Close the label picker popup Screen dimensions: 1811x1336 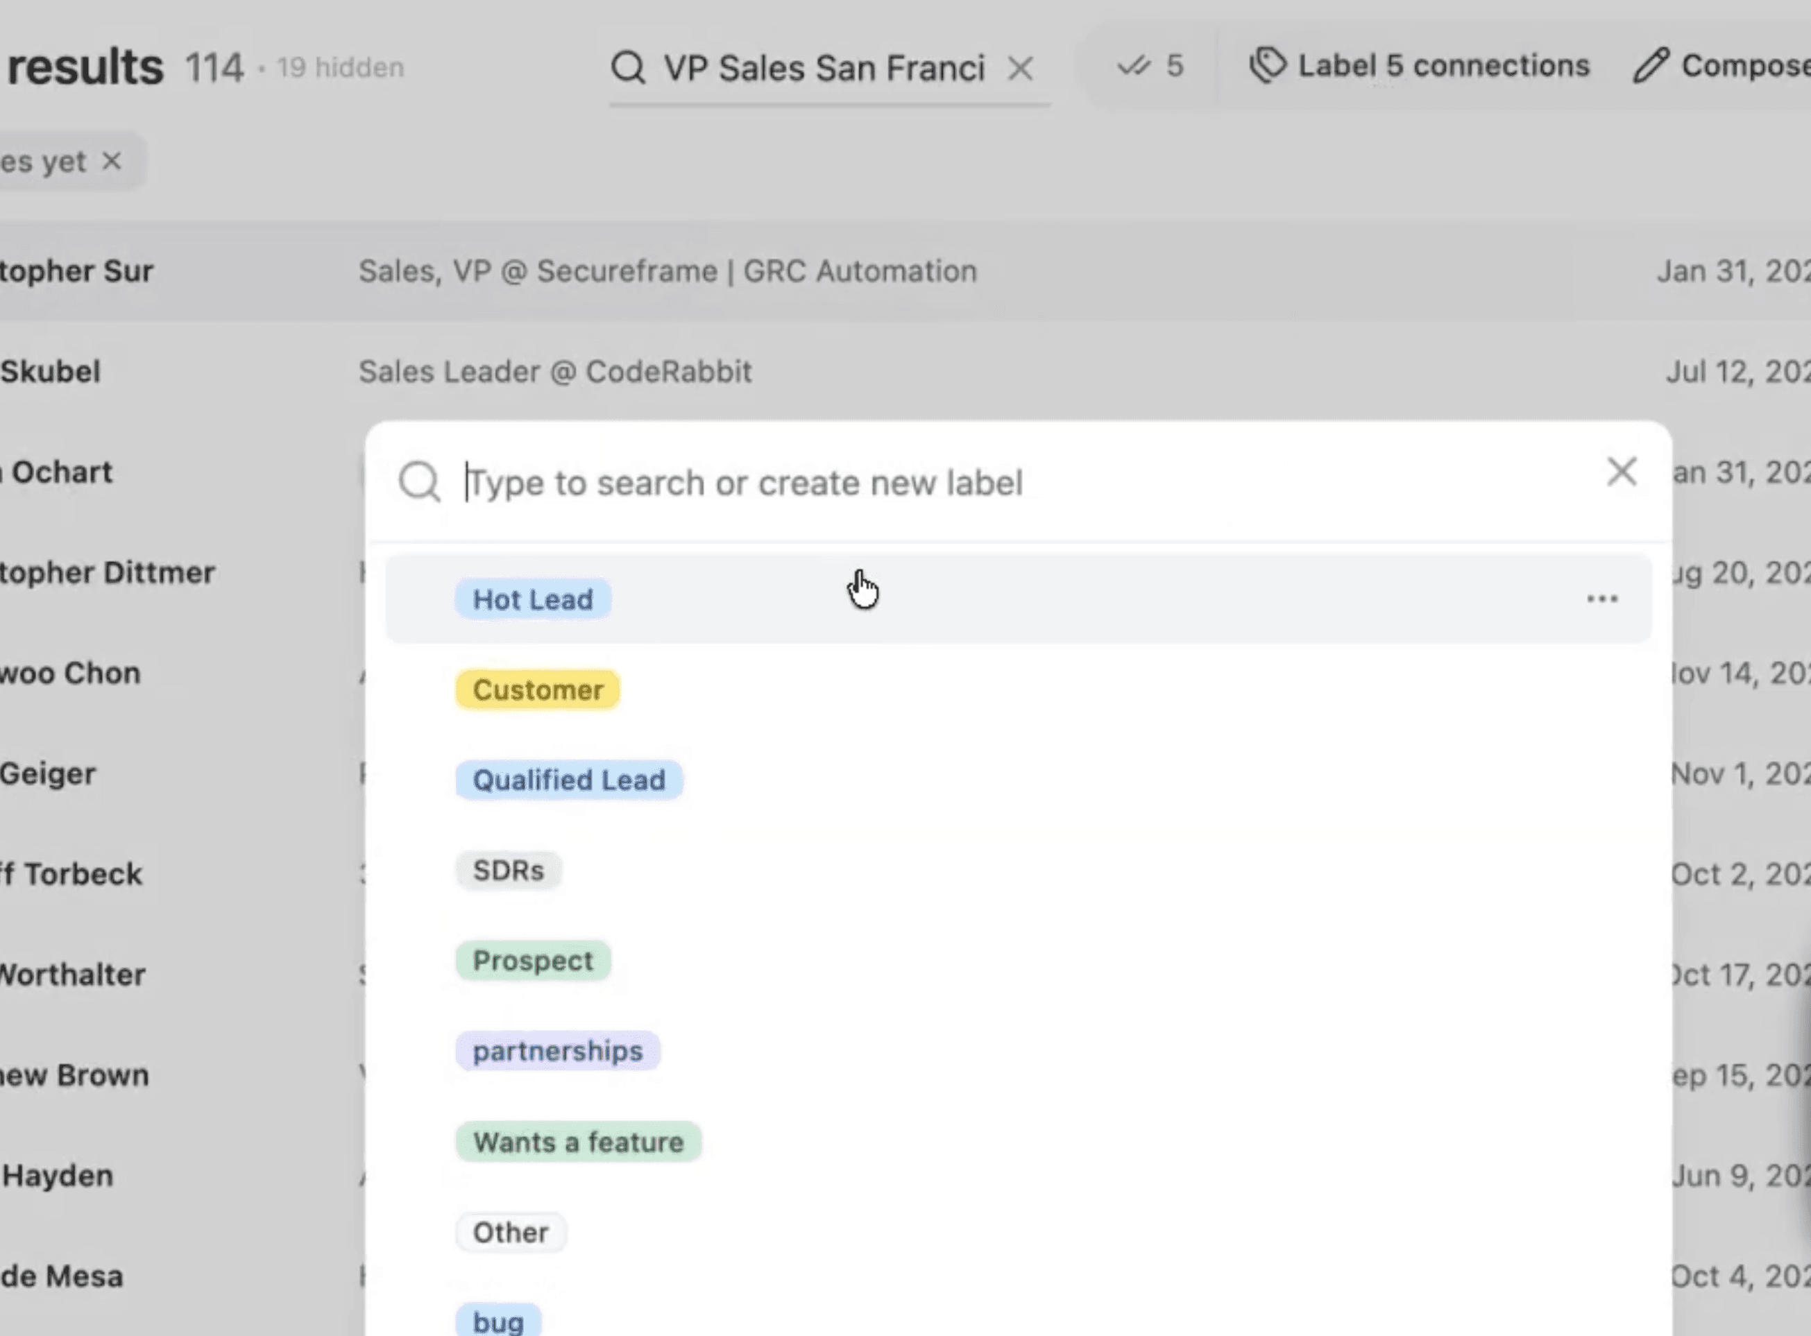pos(1621,472)
